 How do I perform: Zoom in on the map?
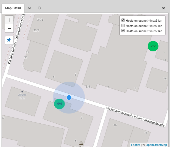point(9,20)
